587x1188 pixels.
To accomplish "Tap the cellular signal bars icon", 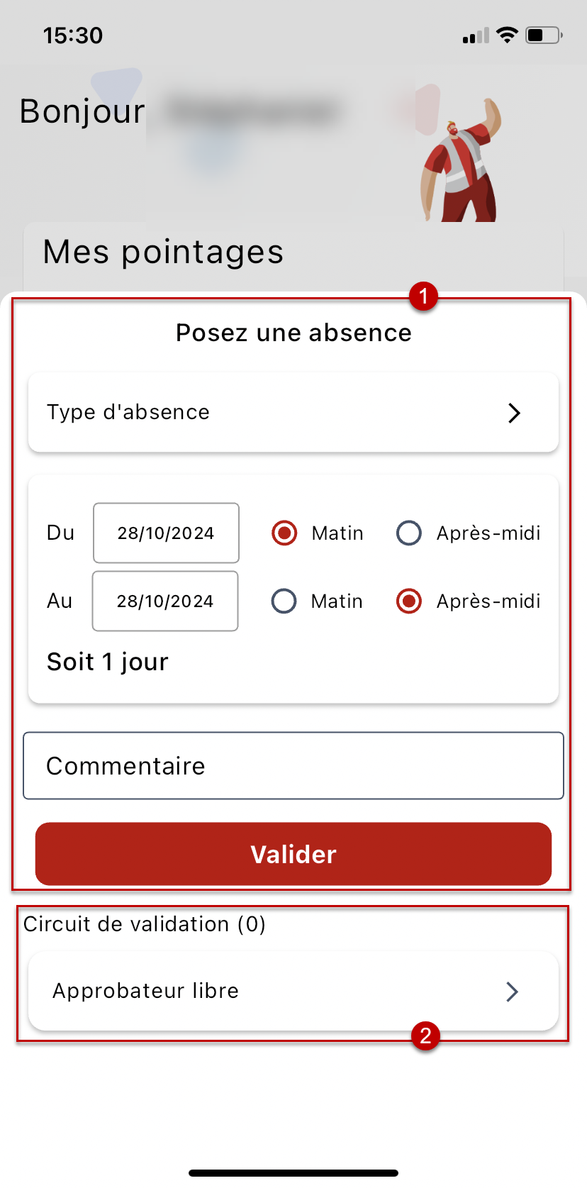I will (476, 35).
